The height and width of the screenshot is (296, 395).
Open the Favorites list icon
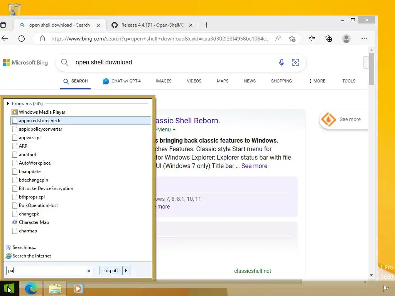pyautogui.click(x=312, y=39)
